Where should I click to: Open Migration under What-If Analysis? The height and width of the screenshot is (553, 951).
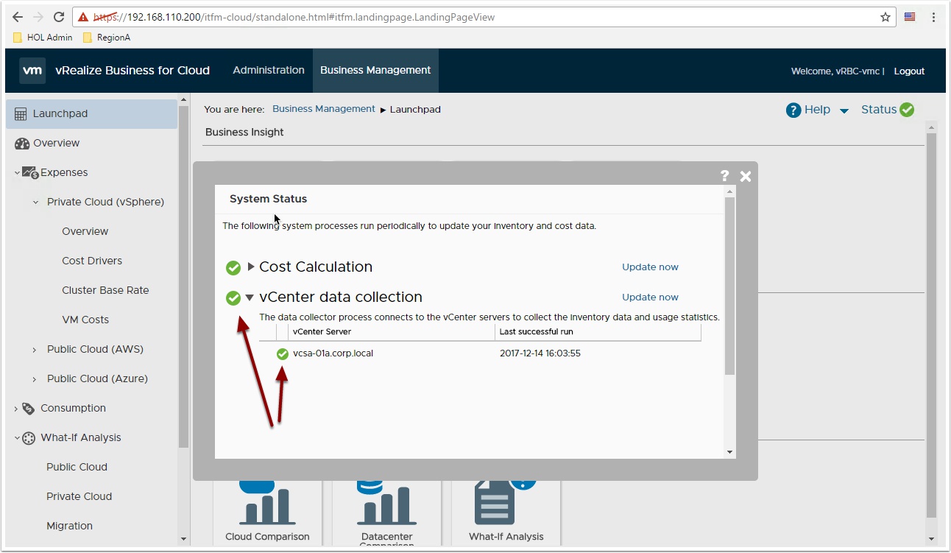(69, 526)
